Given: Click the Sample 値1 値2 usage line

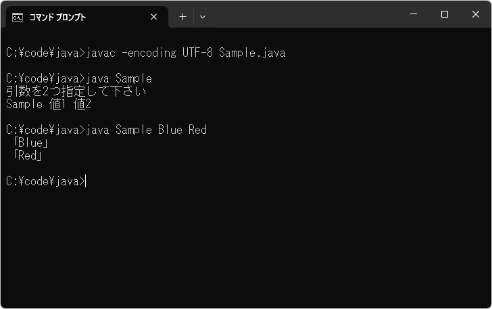Looking at the screenshot, I should click(x=49, y=104).
